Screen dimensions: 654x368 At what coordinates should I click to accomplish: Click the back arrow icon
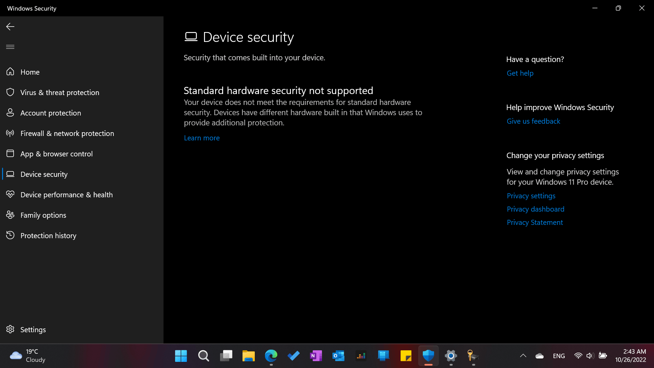[x=10, y=27]
